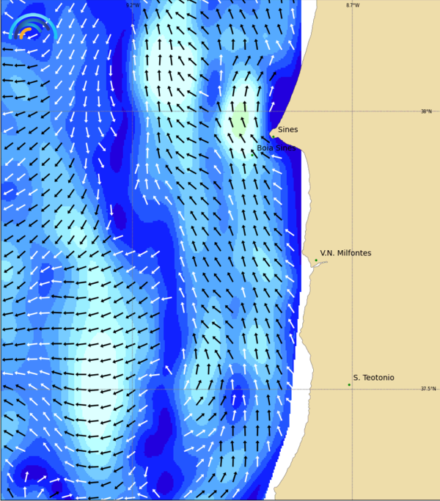Screen dimensions: 440x501
Task: Click the 8.7°W and 37.5°N gridline intersection
Action: tap(353, 389)
